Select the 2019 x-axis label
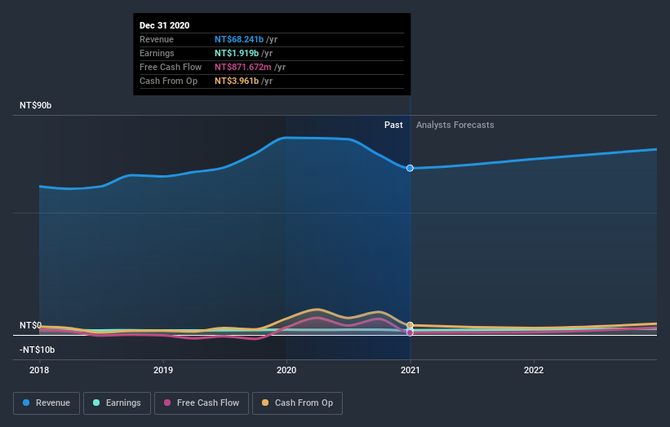The width and height of the screenshot is (670, 427). [x=163, y=370]
